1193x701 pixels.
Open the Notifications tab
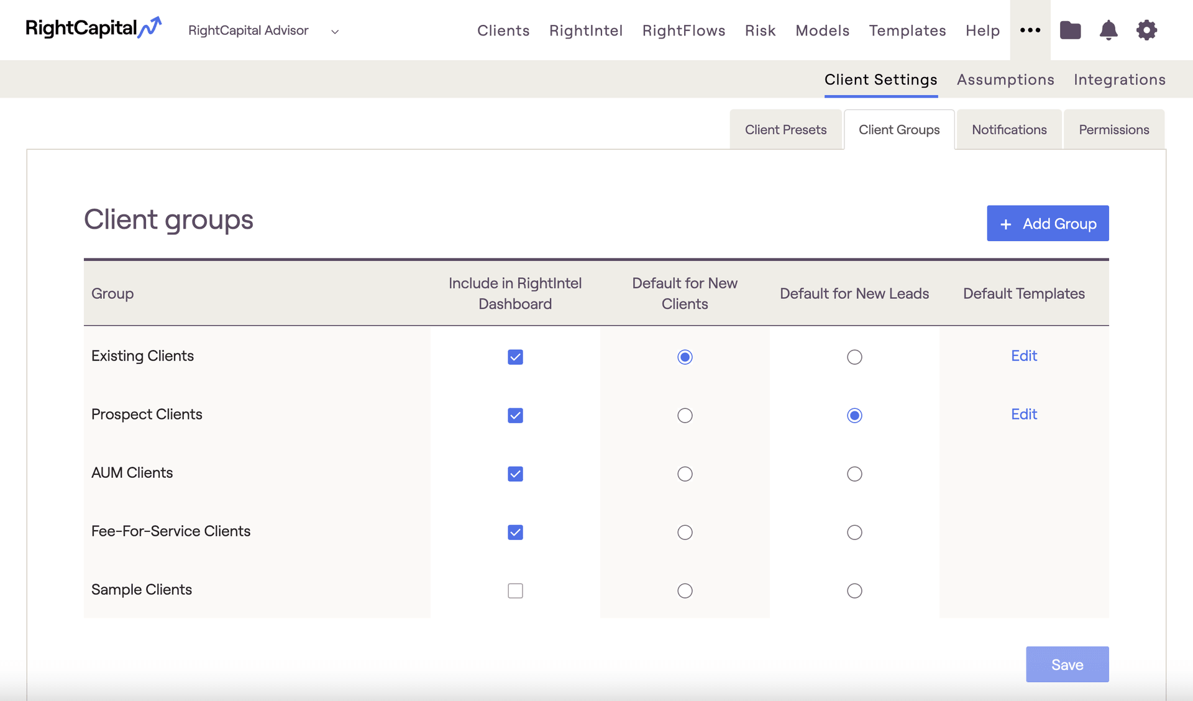[x=1009, y=129]
